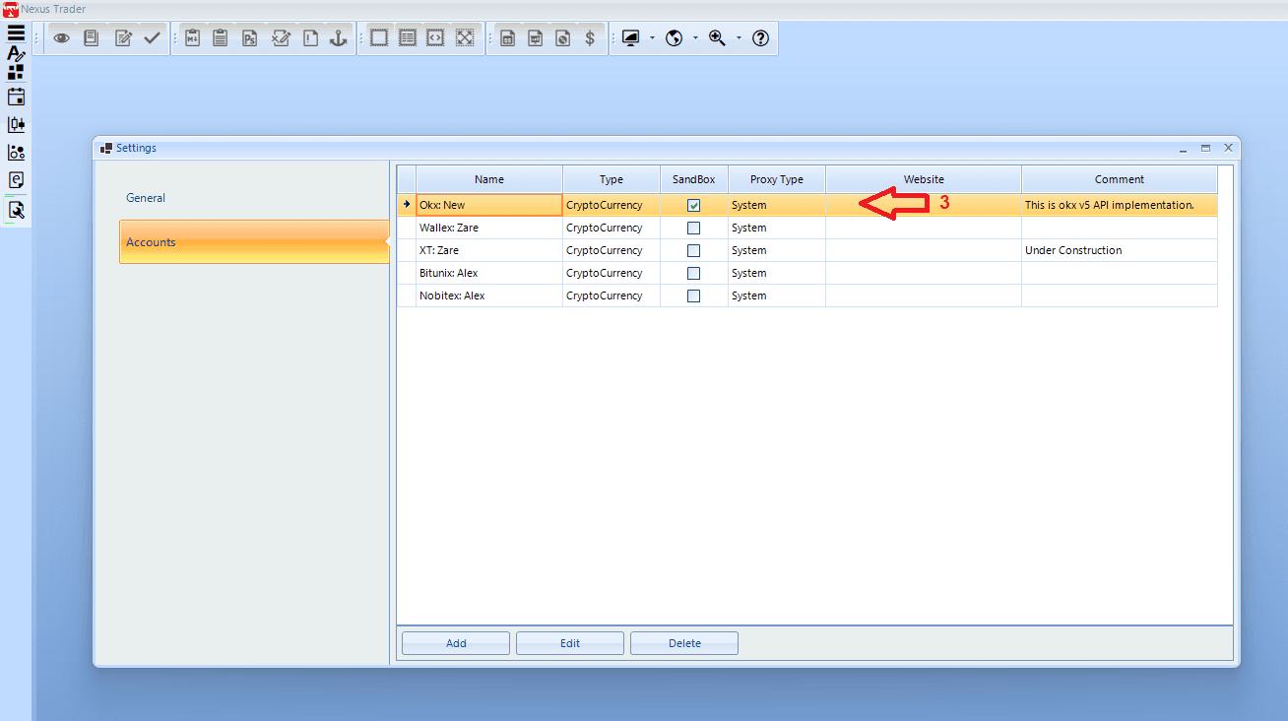Open the globe icon dropdown arrow
Viewport: 1288px width, 721px height.
tap(695, 38)
